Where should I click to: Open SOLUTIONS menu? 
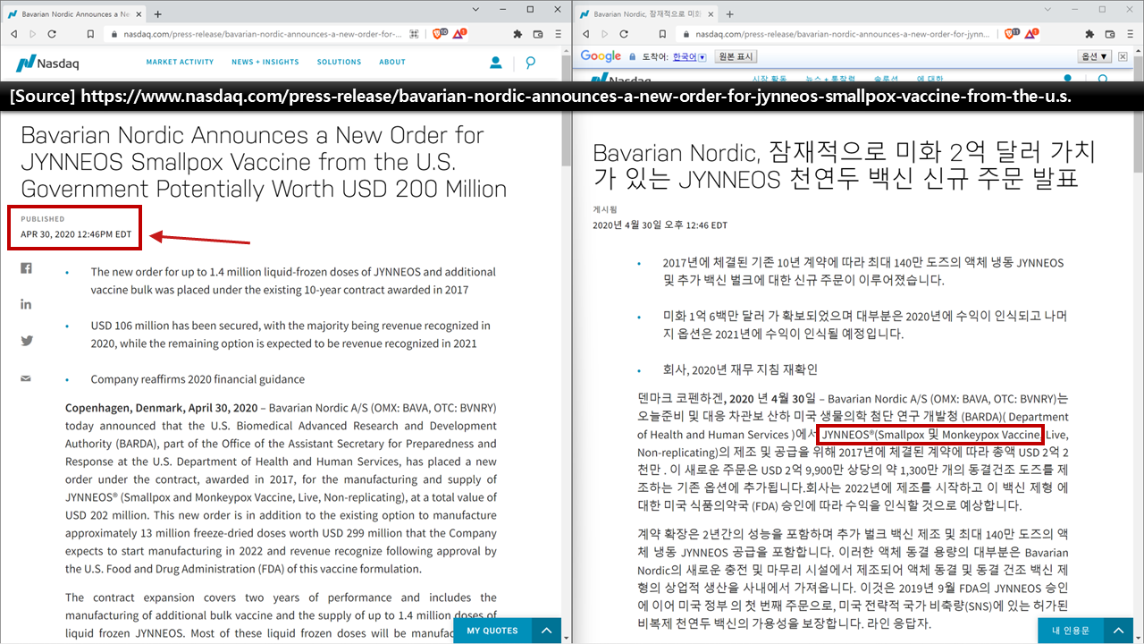[339, 63]
